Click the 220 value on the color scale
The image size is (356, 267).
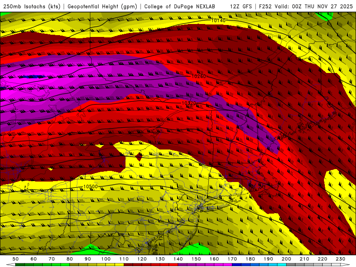(323, 259)
